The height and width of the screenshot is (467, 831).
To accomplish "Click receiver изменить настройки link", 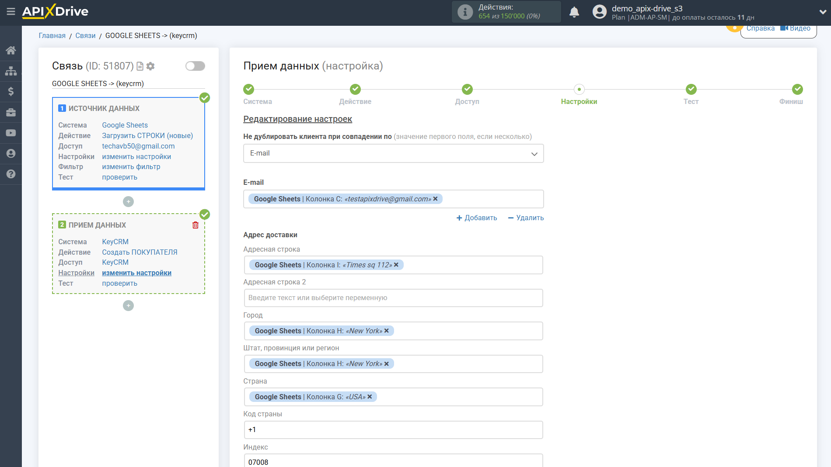I will point(136,273).
